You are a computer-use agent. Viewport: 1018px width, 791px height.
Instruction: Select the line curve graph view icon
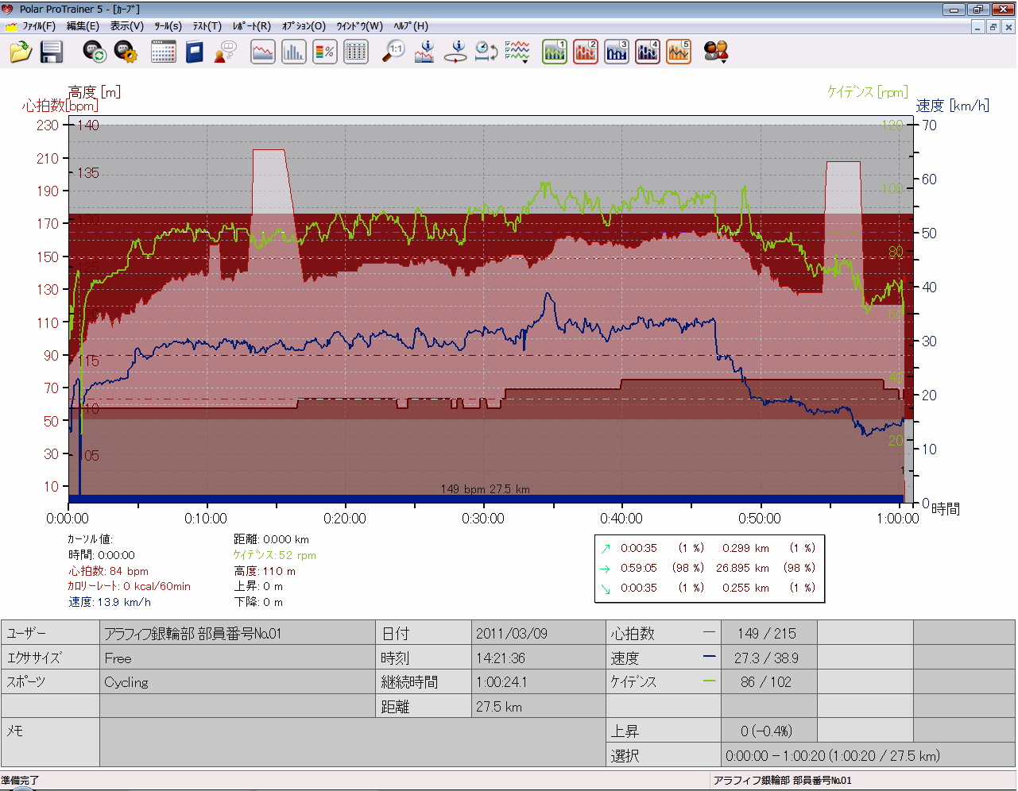(x=263, y=52)
